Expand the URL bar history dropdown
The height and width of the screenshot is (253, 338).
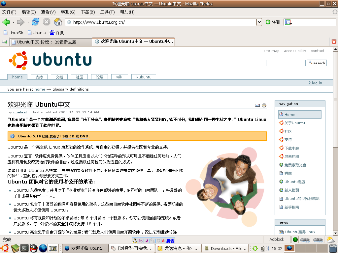click(x=259, y=22)
